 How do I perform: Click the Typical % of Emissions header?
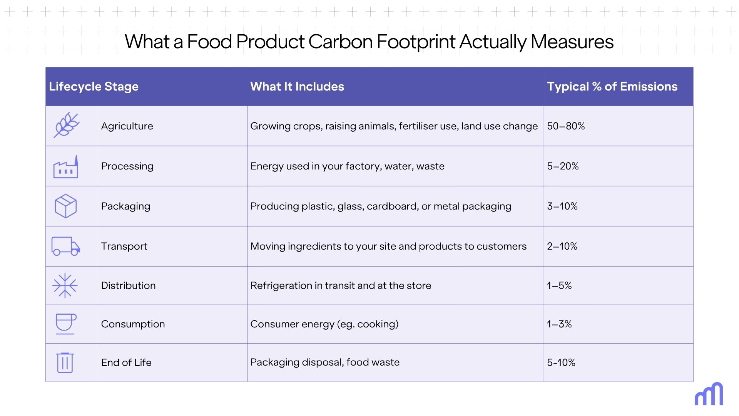coord(612,87)
